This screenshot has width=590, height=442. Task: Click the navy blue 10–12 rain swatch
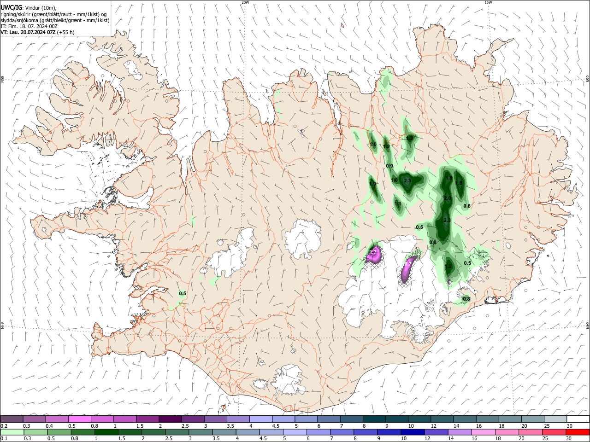click(412, 432)
